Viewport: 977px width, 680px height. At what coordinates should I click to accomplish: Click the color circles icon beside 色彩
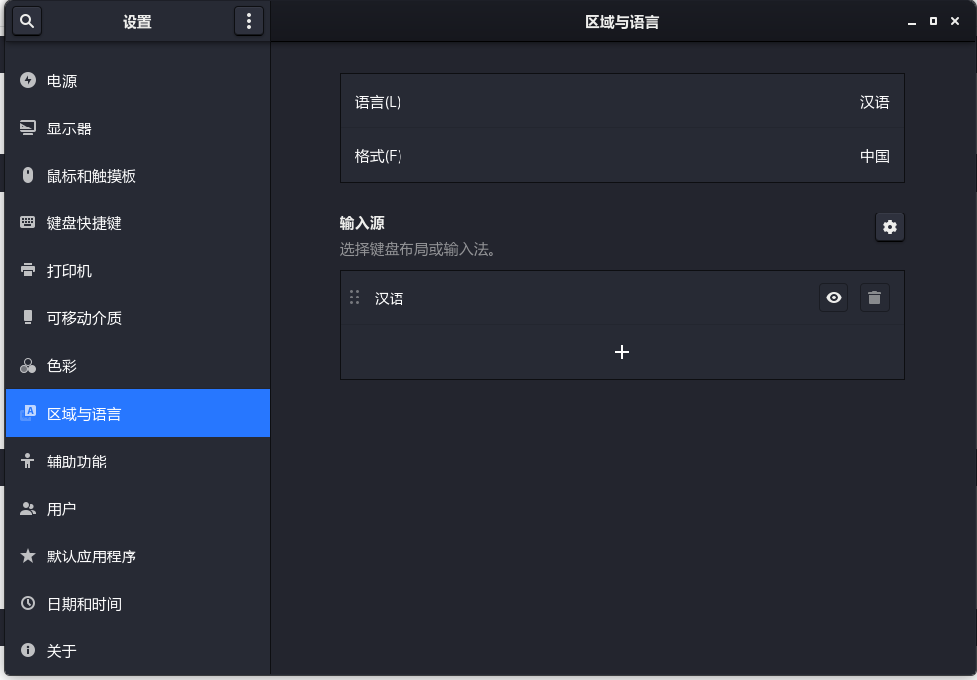tap(28, 366)
